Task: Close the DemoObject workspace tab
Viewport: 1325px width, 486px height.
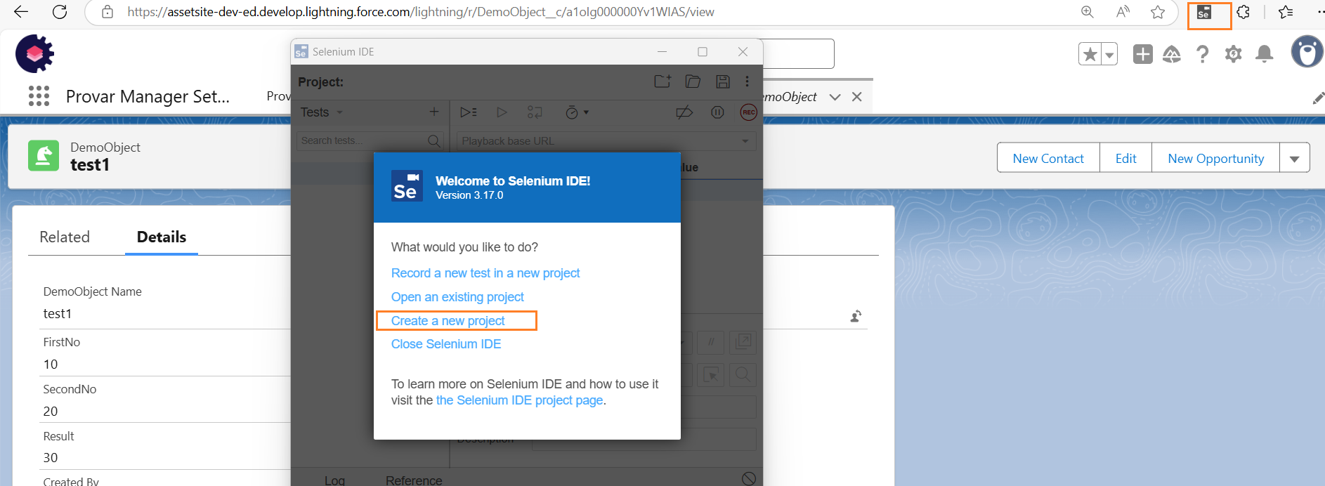Action: click(856, 97)
